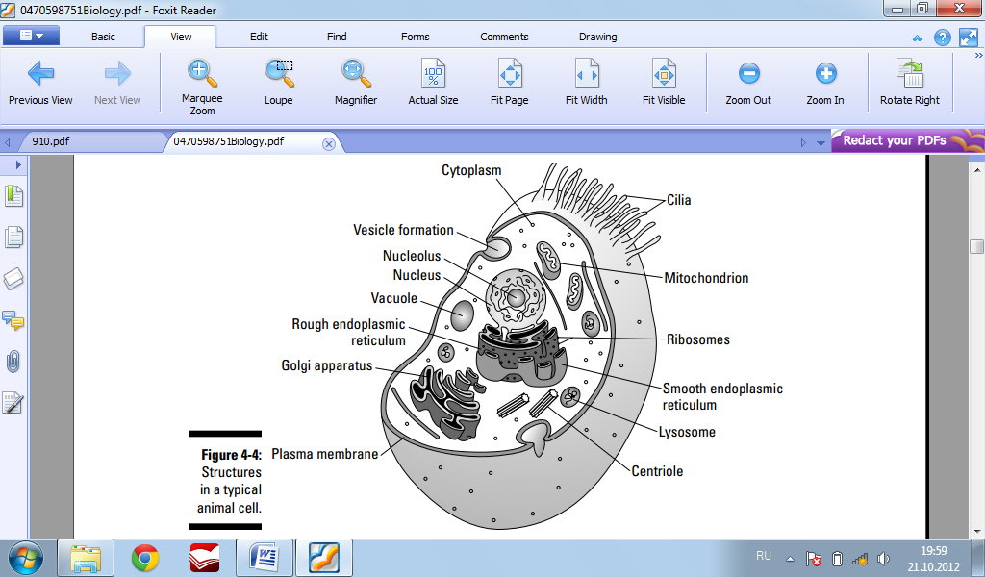Choose Fit Visible view
The height and width of the screenshot is (577, 985).
(x=664, y=83)
